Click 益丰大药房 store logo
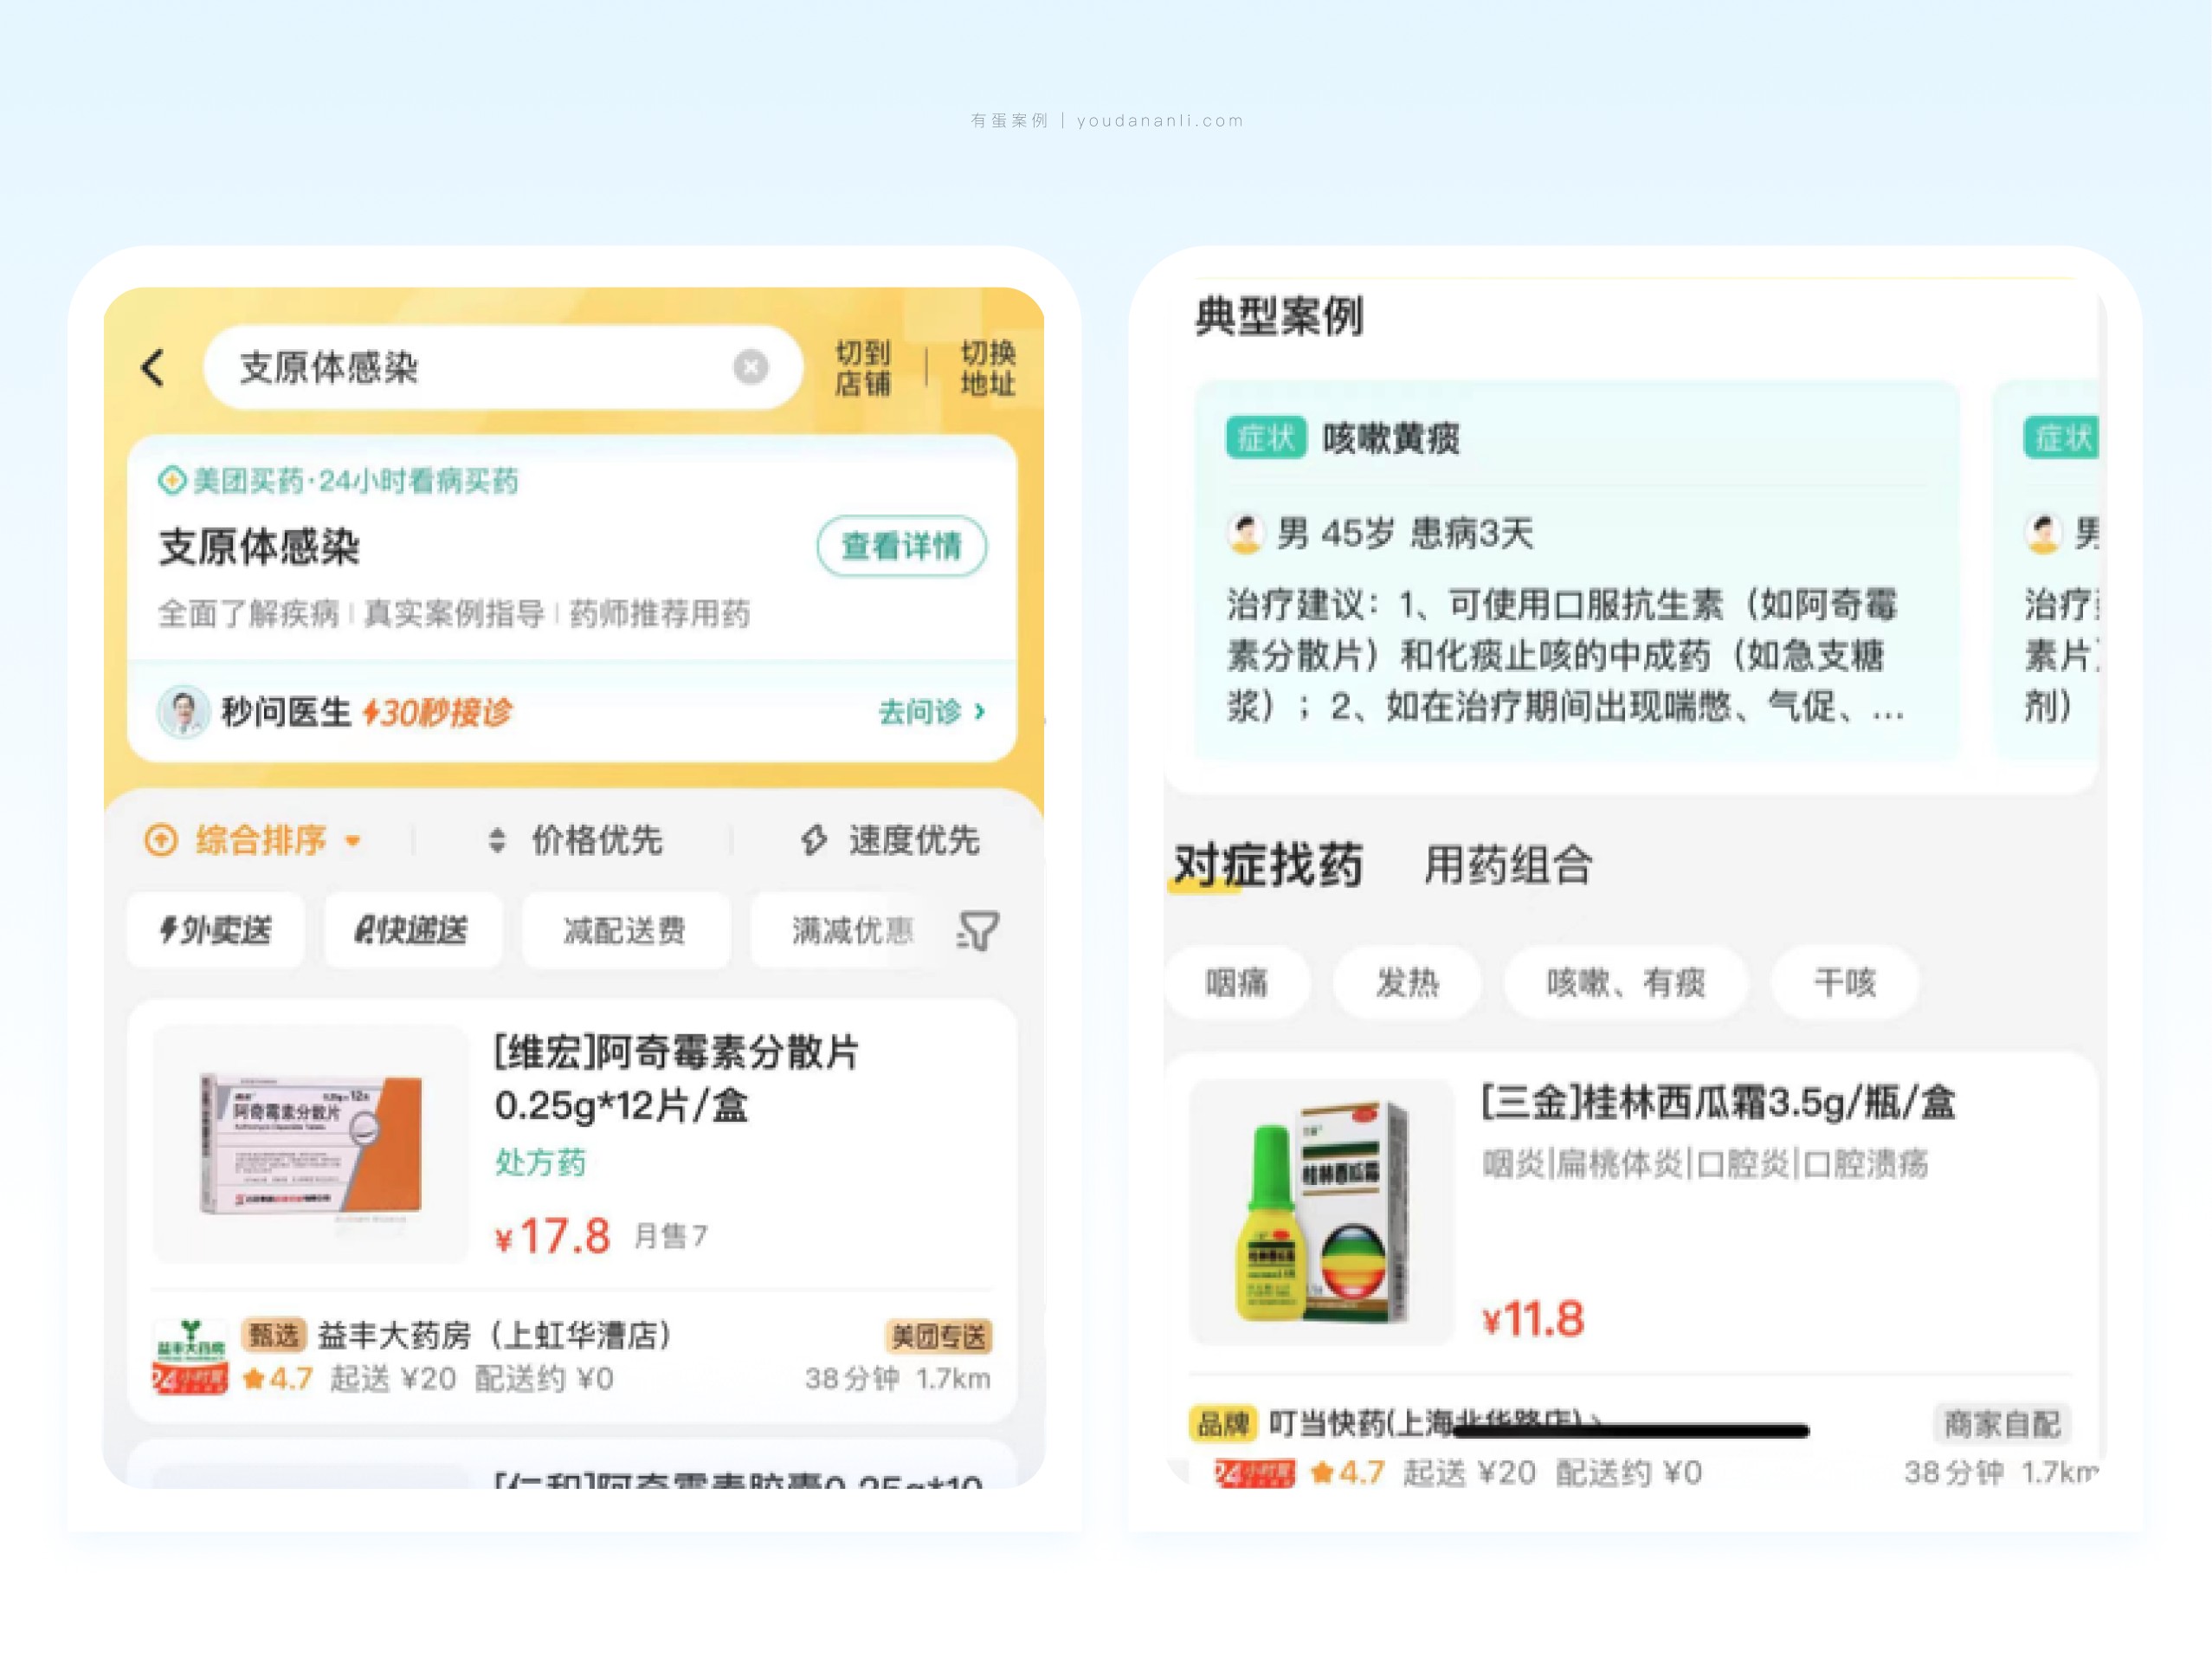The image size is (2212, 1657). pos(189,1356)
